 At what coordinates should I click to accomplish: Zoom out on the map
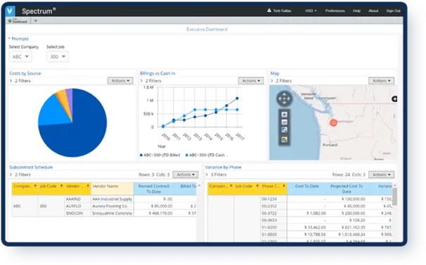coord(284,122)
